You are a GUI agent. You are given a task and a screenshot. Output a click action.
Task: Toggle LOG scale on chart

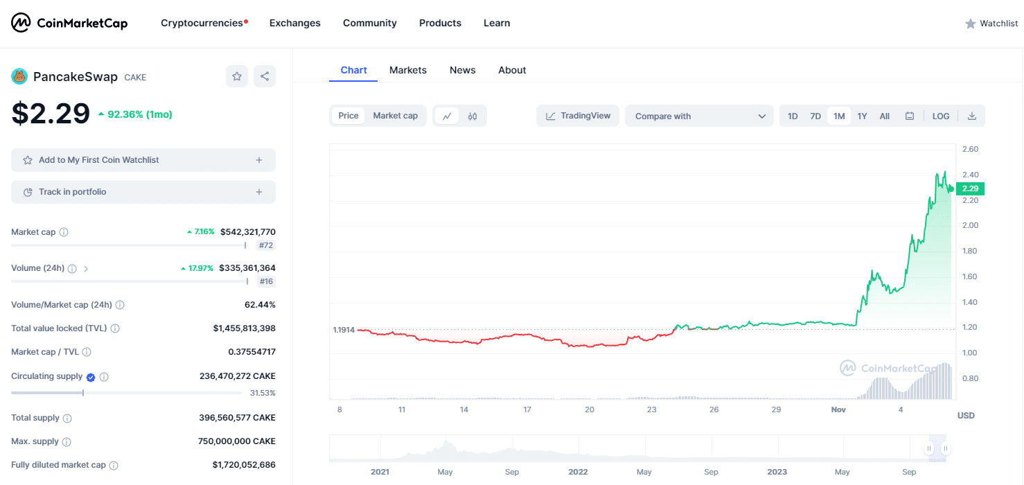click(941, 116)
